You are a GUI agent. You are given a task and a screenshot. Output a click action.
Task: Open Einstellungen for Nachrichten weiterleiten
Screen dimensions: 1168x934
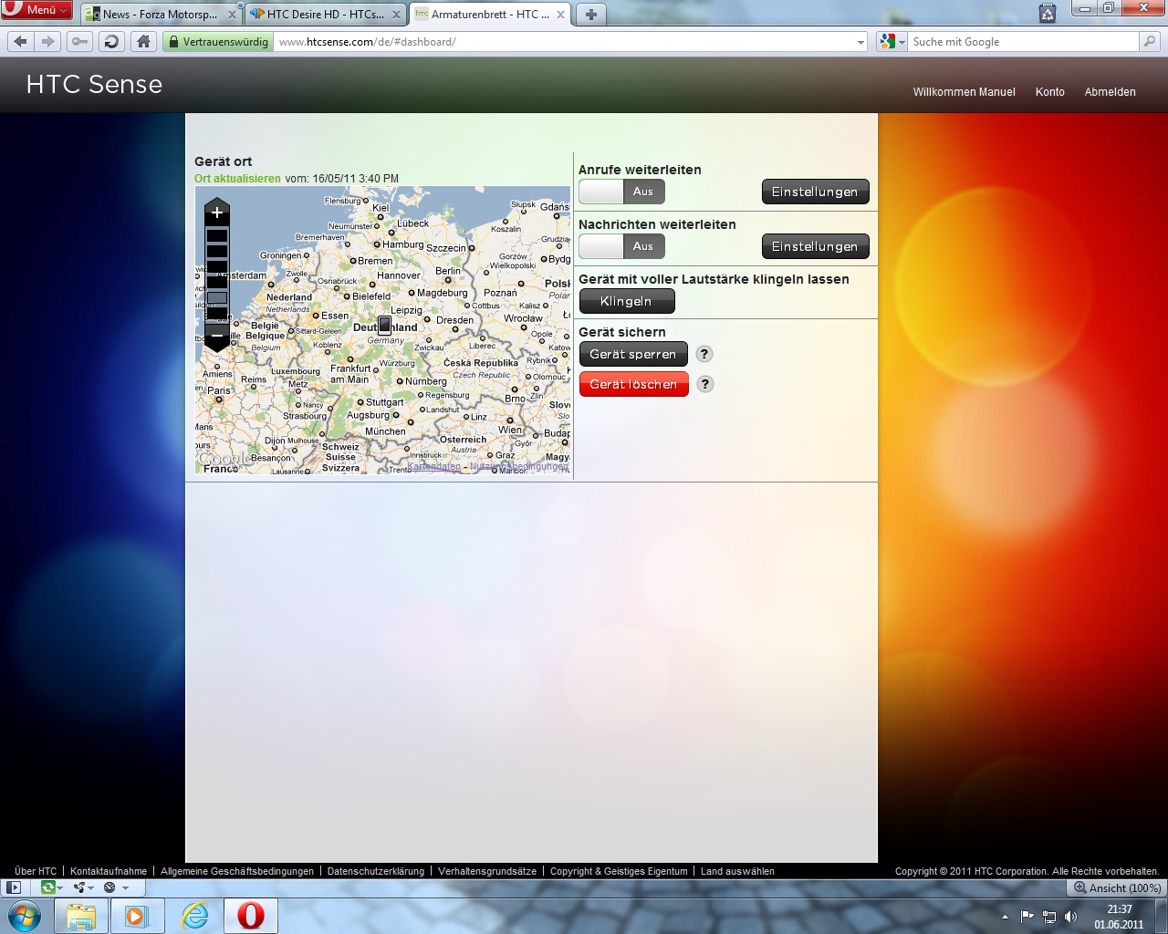pos(815,246)
